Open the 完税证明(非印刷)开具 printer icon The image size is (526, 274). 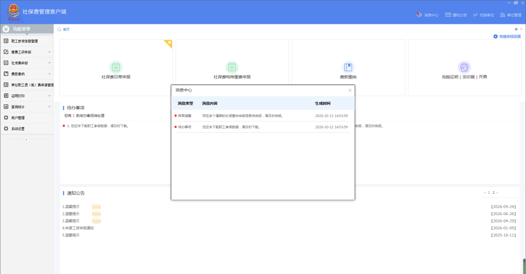tap(464, 68)
